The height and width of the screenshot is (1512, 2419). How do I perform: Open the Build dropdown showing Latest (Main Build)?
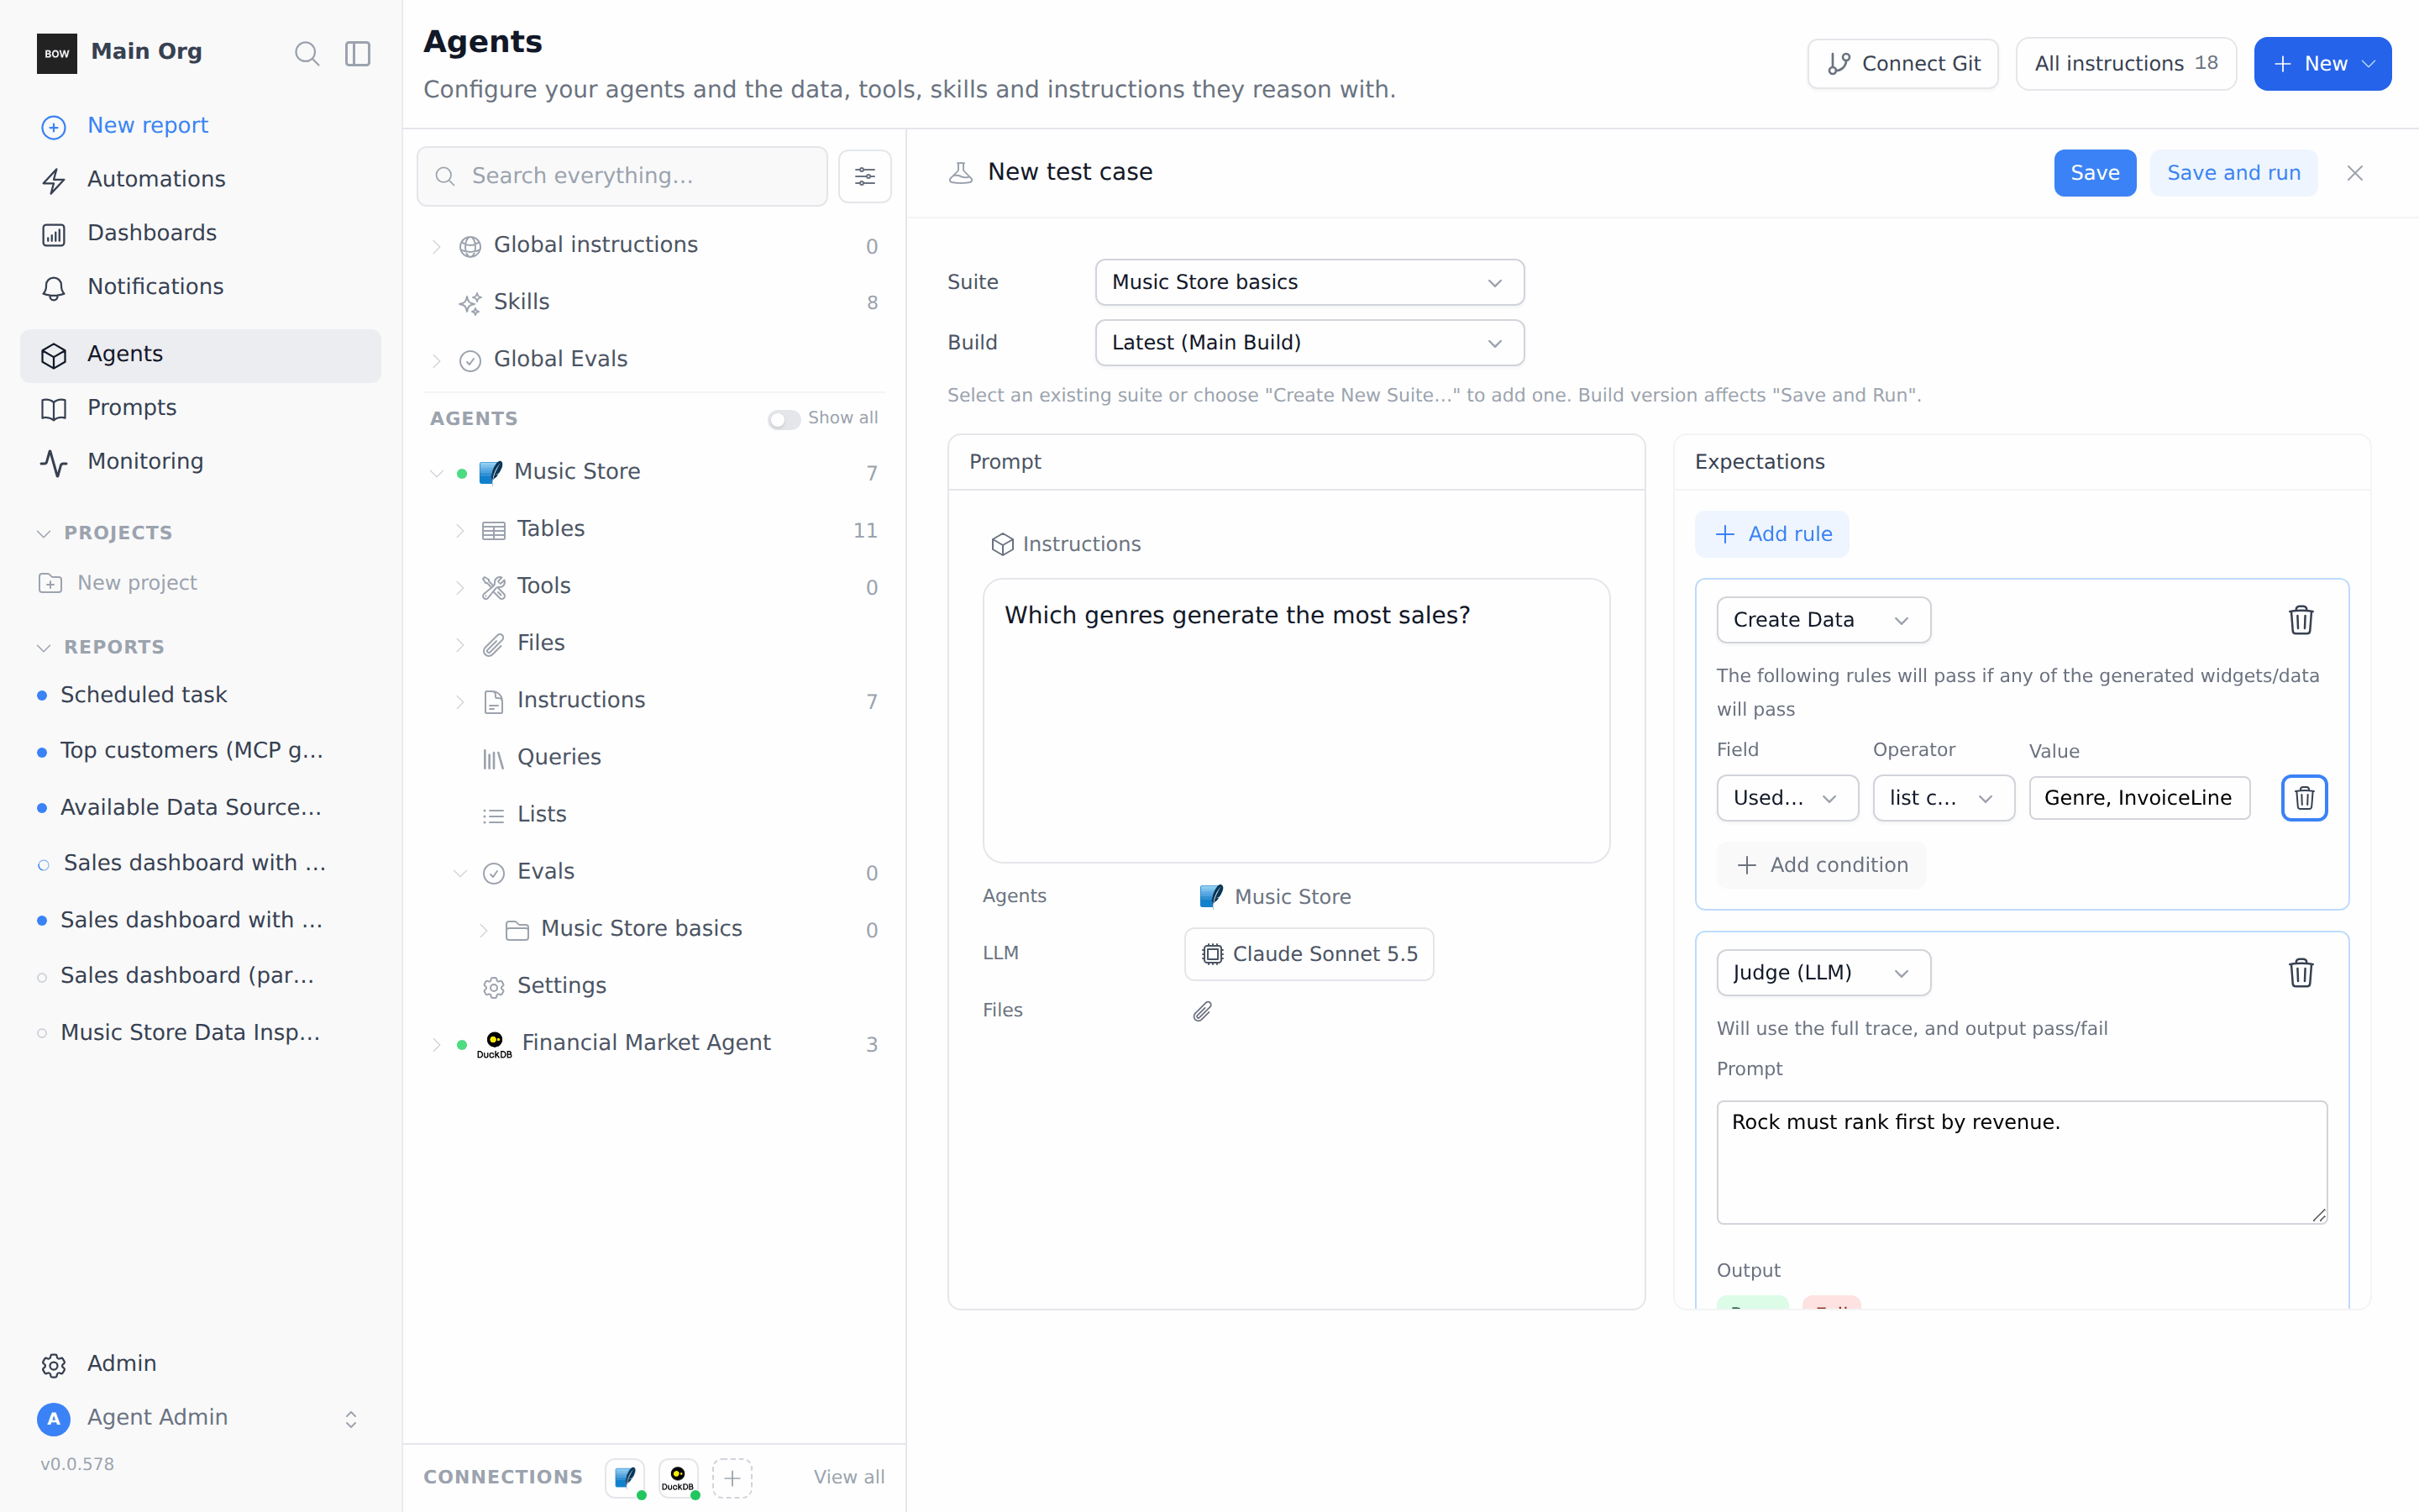[1309, 343]
